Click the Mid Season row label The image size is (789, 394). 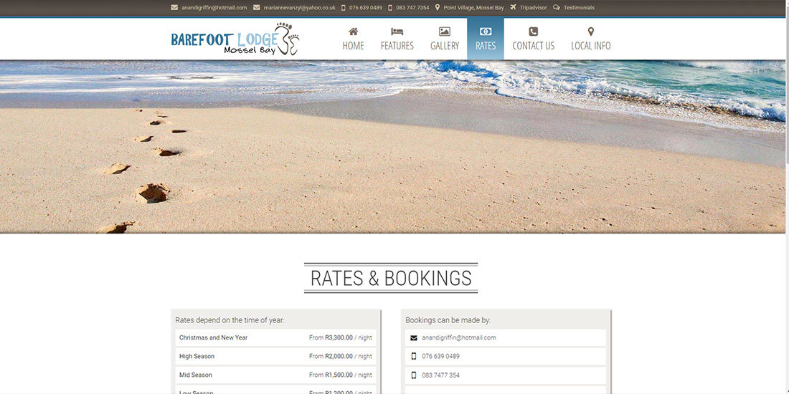click(x=196, y=375)
